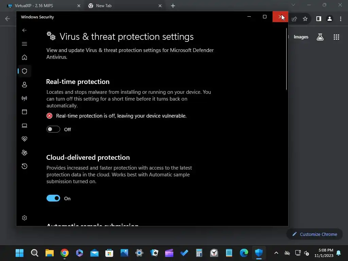The height and width of the screenshot is (261, 348).
Task: Show hidden system tray icons
Action: pyautogui.click(x=276, y=253)
